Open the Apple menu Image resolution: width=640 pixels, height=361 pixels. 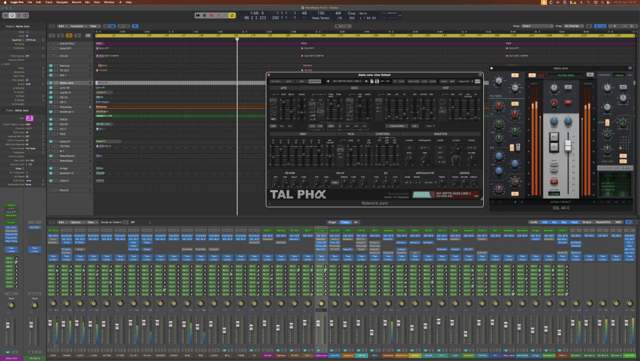pyautogui.click(x=5, y=3)
